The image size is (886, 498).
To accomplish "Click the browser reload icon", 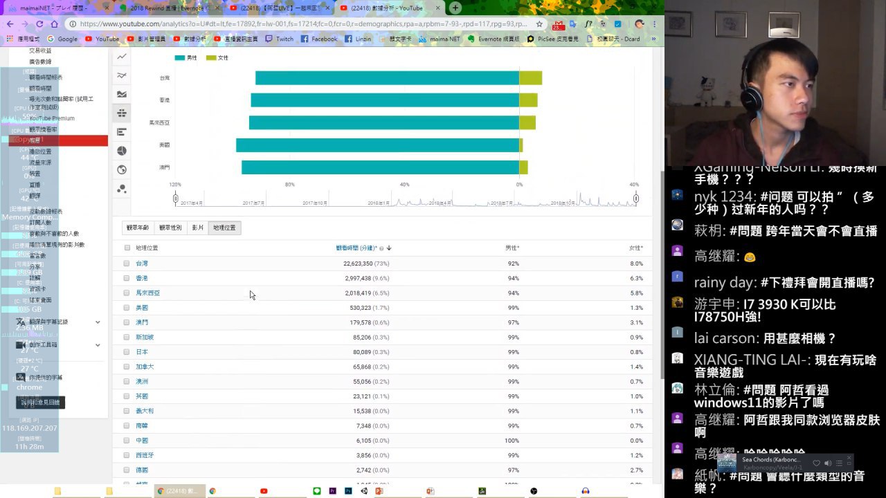I will pos(39,24).
